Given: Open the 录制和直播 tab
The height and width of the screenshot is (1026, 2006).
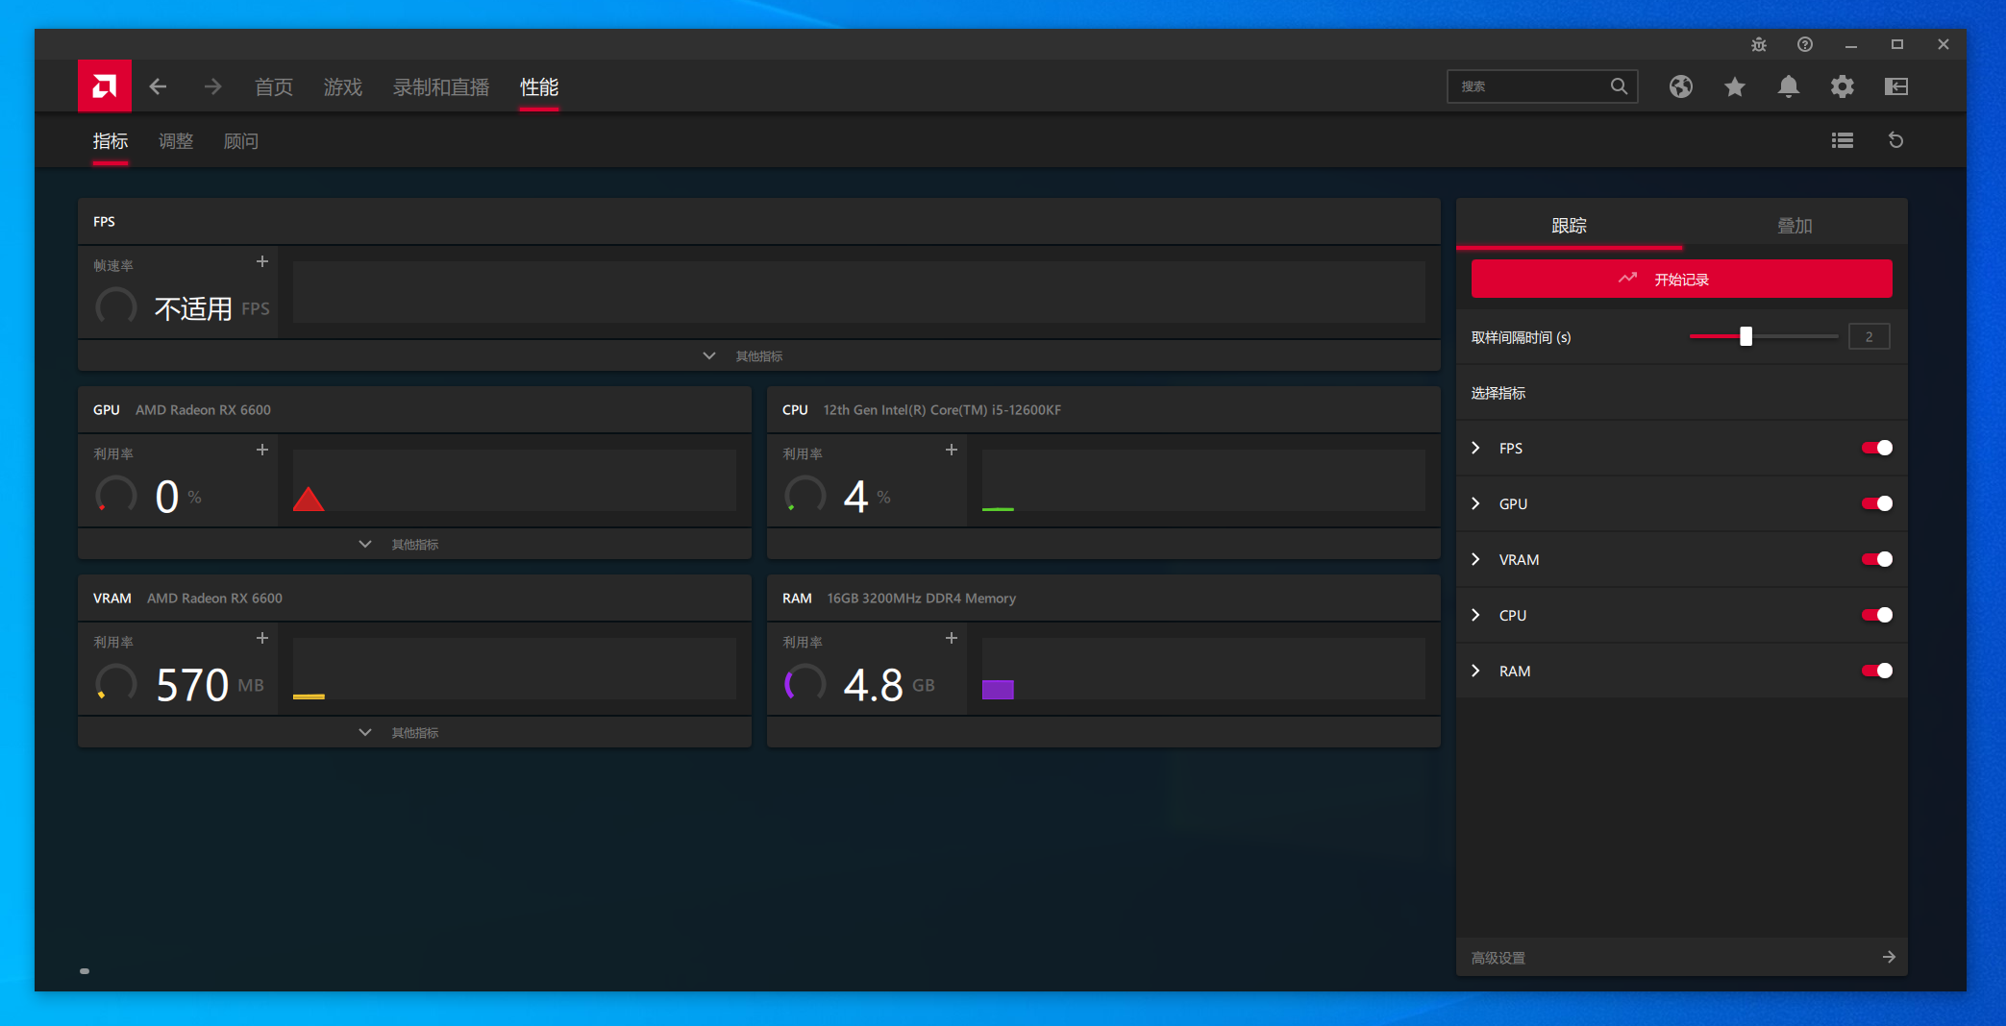Looking at the screenshot, I should 441,87.
